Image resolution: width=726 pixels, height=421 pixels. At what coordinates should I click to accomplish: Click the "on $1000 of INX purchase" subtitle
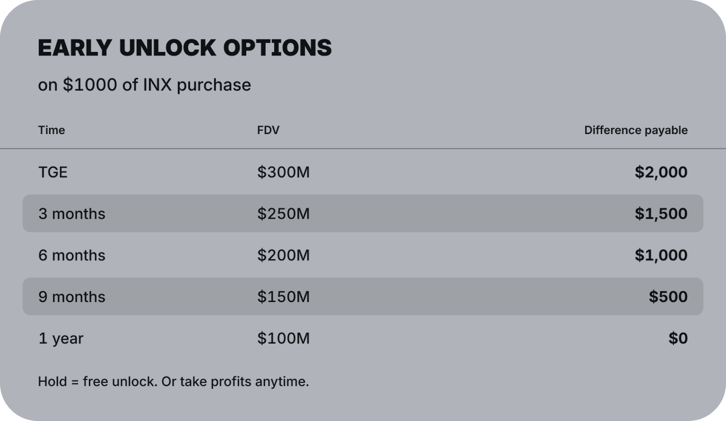coord(144,85)
